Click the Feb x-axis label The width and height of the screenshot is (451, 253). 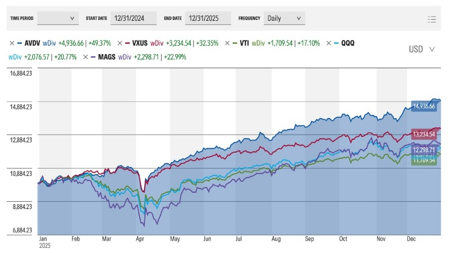76,239
